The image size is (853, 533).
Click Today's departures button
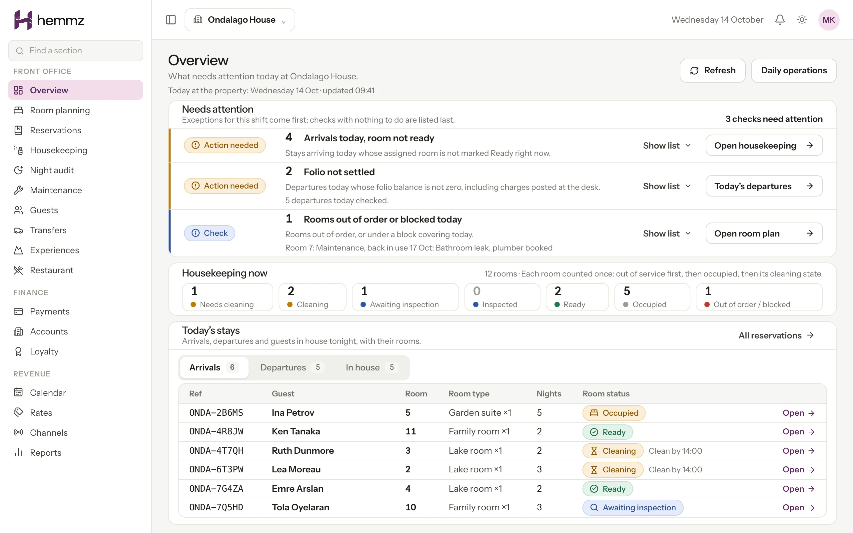[764, 186]
